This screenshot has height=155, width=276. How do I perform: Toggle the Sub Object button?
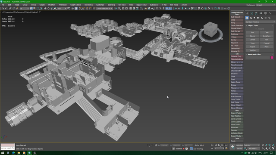(x=237, y=17)
